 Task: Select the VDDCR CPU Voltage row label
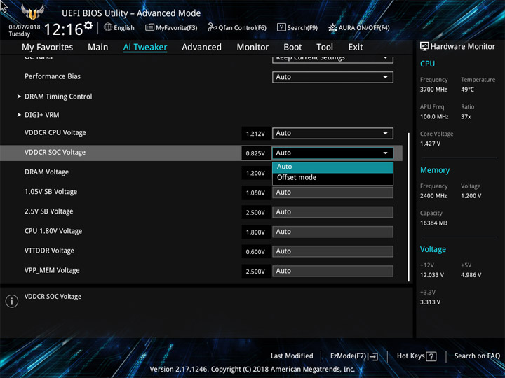click(55, 133)
